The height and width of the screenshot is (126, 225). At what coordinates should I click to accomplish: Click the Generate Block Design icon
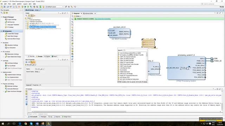click(6, 39)
